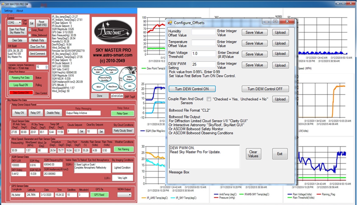This screenshot has width=357, height=205.
Task: Click the Rain/Snow bubble in diagram
Action: [113, 87]
